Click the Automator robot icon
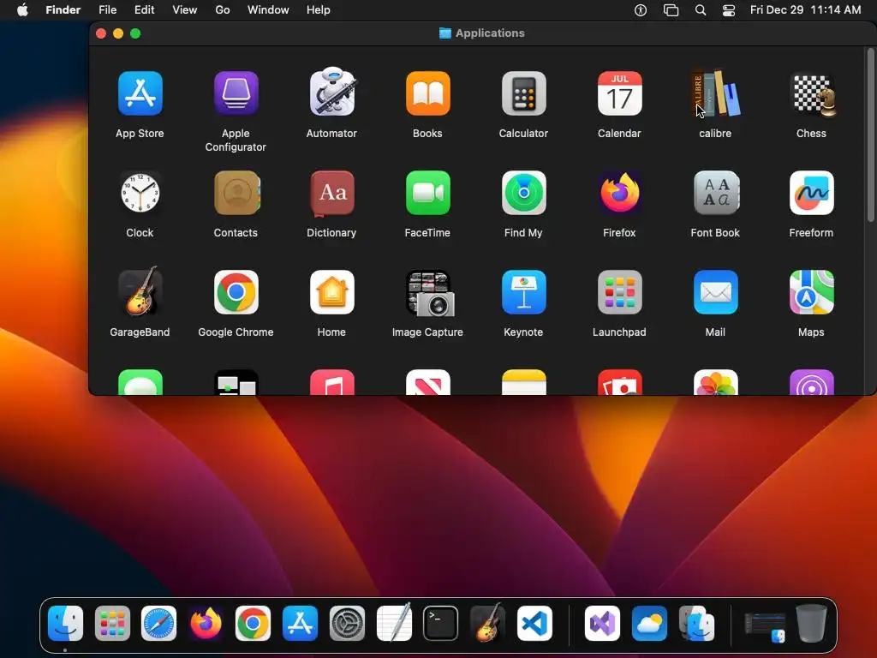Image resolution: width=877 pixels, height=658 pixels. coord(332,93)
